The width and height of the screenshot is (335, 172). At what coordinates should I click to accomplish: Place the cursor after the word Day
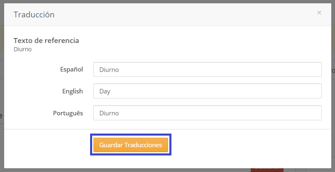point(110,91)
